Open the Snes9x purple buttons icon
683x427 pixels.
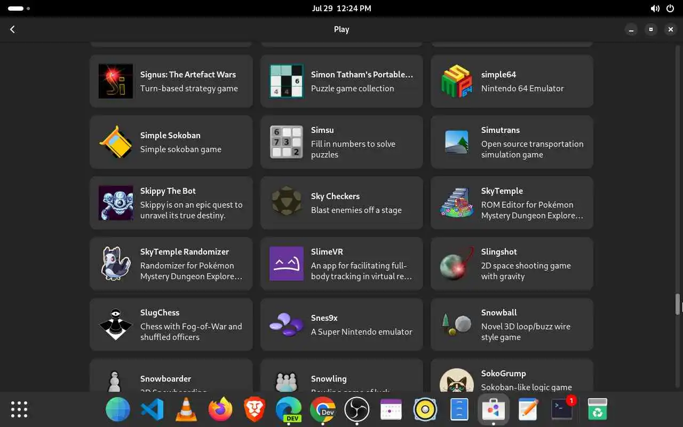(287, 325)
